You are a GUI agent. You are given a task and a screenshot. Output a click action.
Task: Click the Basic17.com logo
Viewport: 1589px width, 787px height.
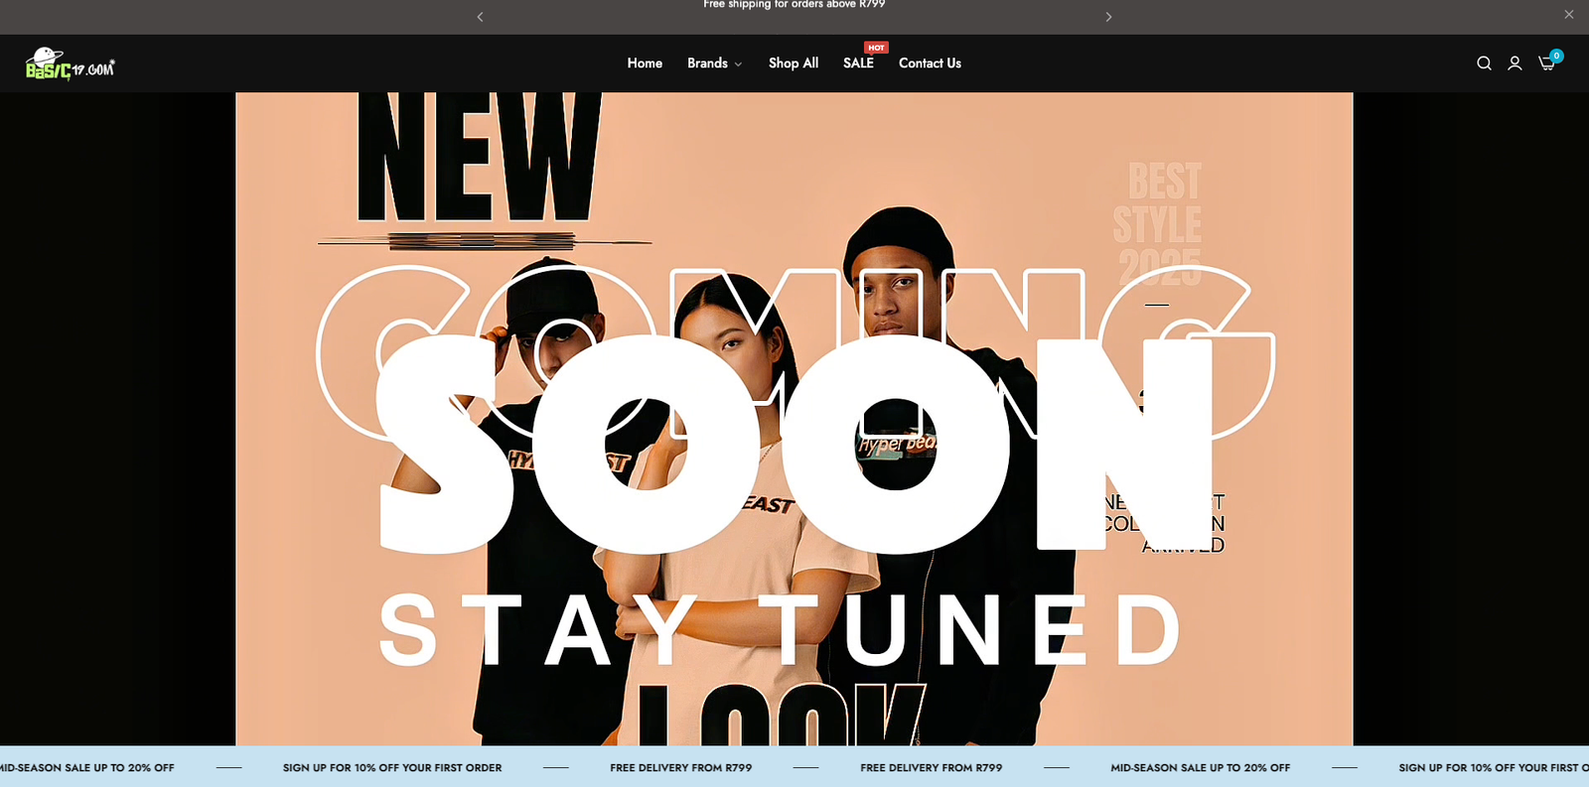pos(70,64)
